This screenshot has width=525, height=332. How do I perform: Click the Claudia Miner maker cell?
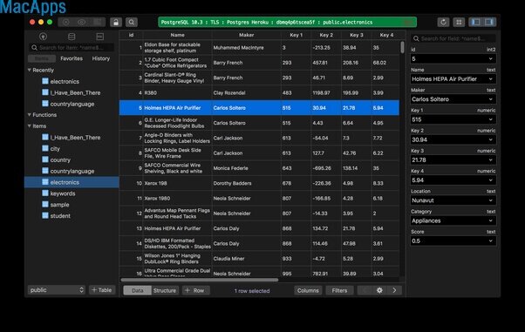247,259
